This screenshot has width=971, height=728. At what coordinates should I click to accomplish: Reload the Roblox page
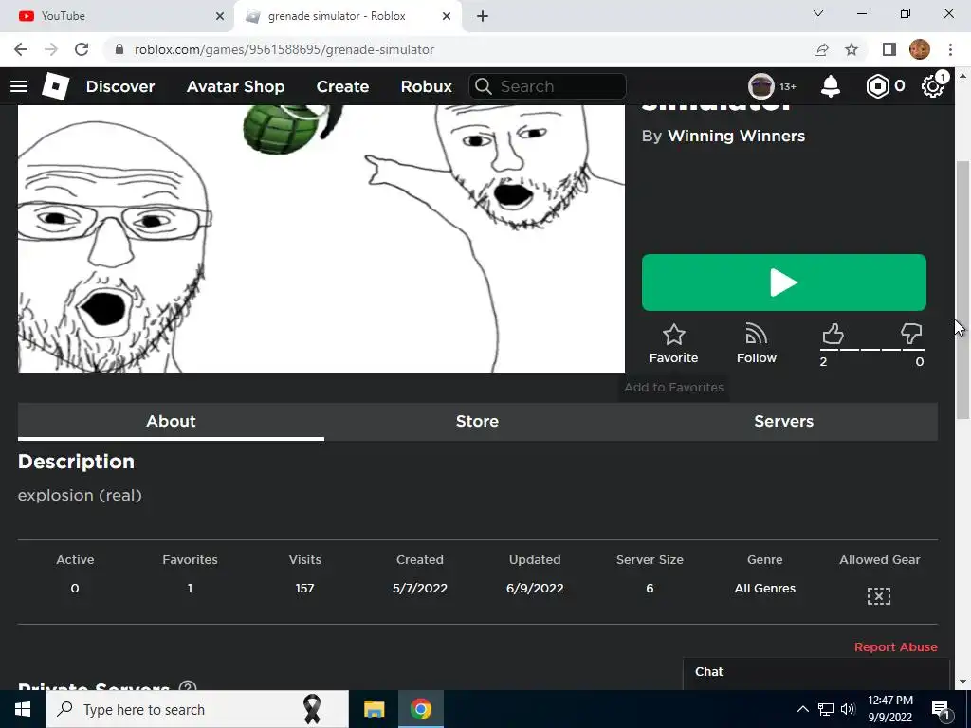coord(82,49)
